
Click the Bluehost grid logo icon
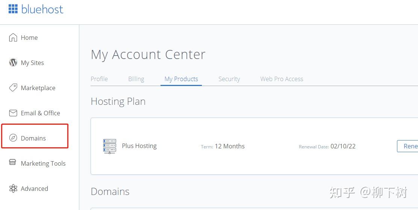(x=13, y=9)
